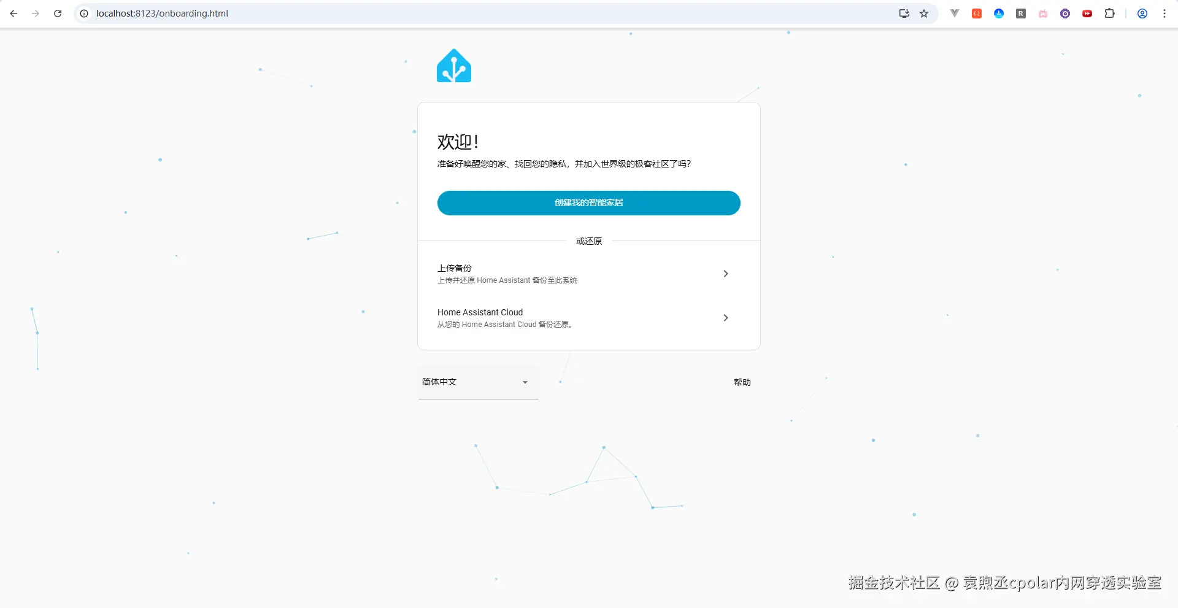The image size is (1178, 608).
Task: Open the gray Vue devtools extension
Action: point(955,13)
